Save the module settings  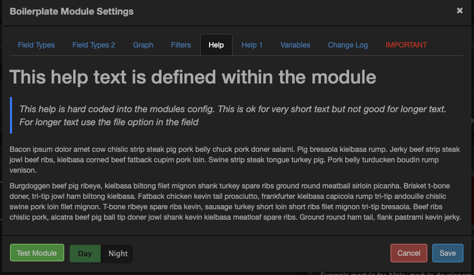448,253
